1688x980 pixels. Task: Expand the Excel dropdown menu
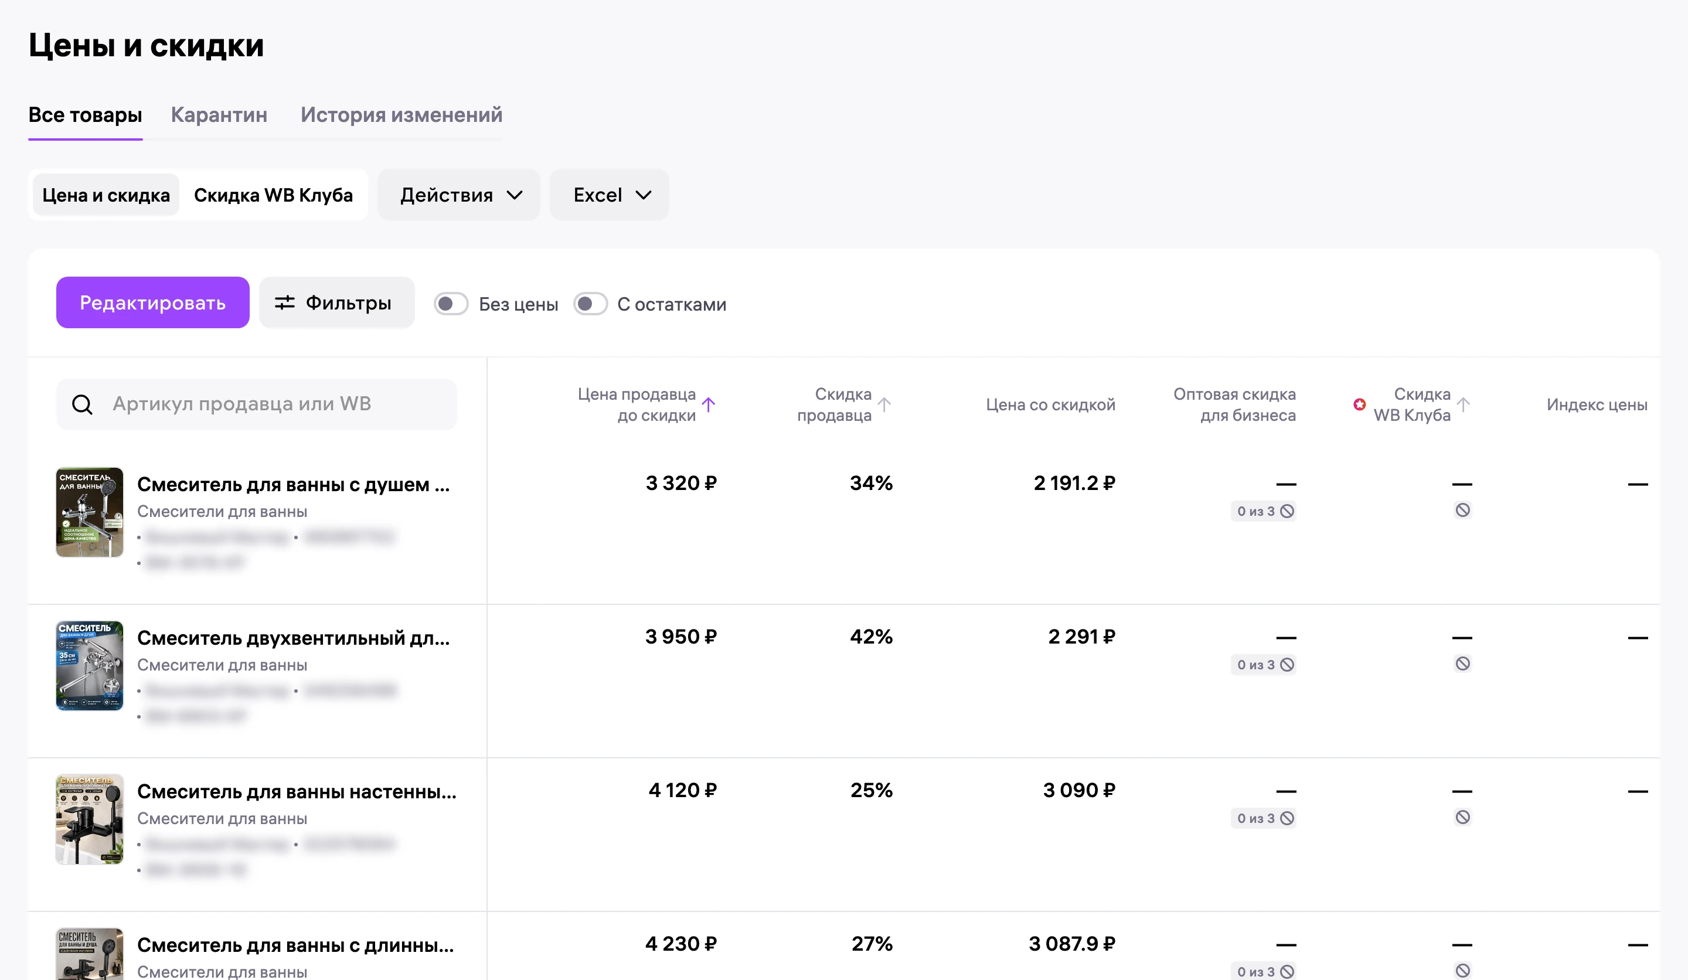pos(610,195)
